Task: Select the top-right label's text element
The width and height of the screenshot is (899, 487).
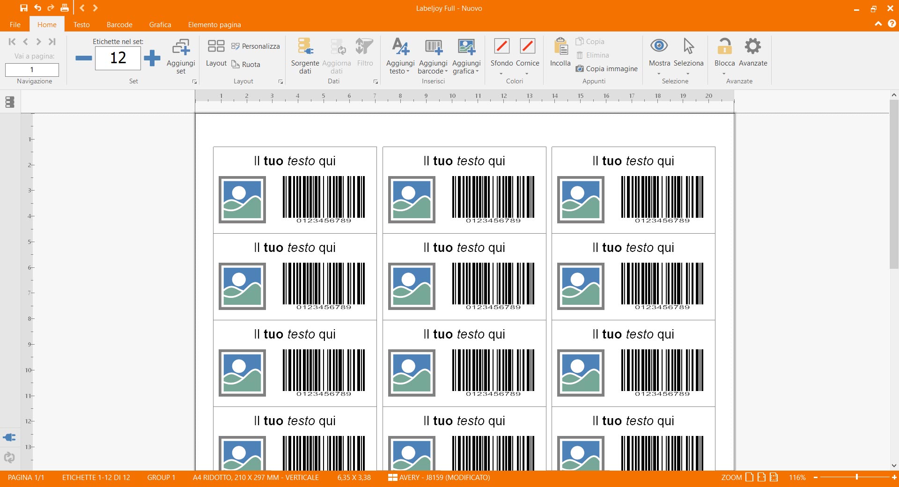Action: click(x=633, y=161)
